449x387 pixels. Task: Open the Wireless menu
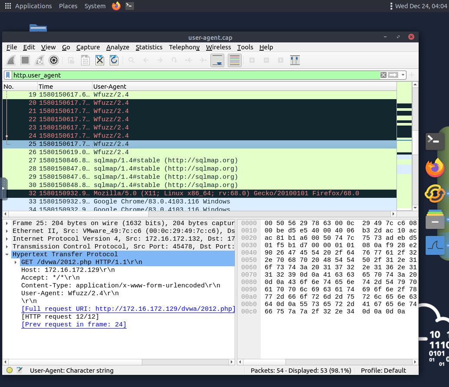pyautogui.click(x=218, y=47)
